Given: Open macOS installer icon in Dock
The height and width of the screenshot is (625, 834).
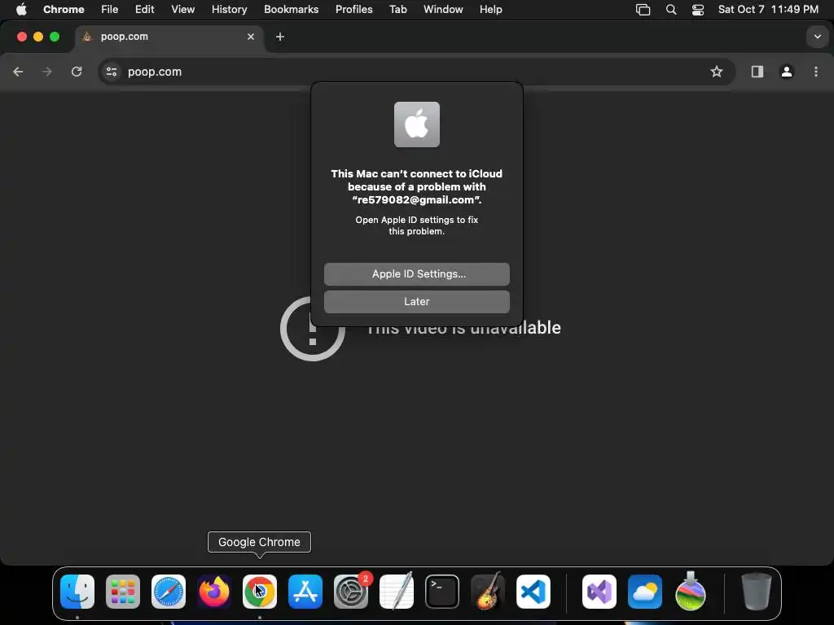Looking at the screenshot, I should 691,592.
